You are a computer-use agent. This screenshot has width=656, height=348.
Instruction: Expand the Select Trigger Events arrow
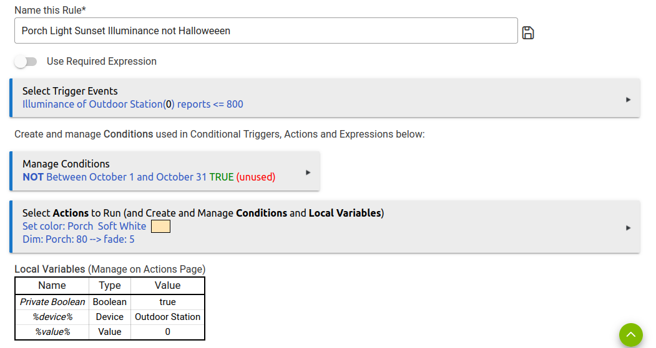point(628,100)
